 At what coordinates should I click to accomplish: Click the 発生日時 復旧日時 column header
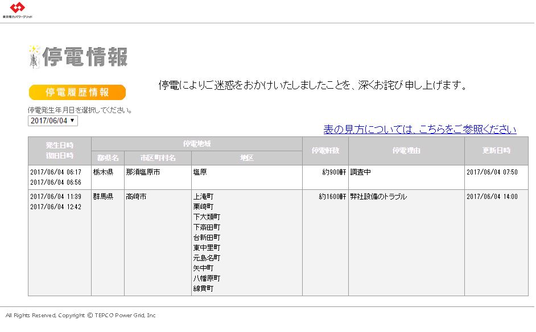pos(60,151)
